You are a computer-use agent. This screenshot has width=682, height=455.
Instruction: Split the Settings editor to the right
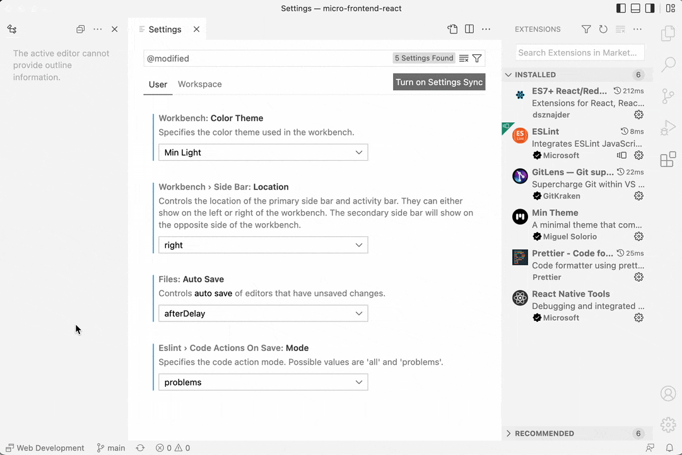469,29
